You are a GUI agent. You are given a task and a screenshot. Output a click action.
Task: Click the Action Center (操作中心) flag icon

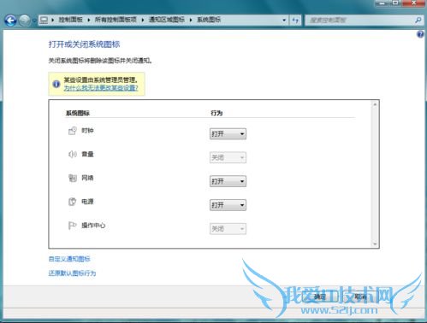pyautogui.click(x=72, y=226)
